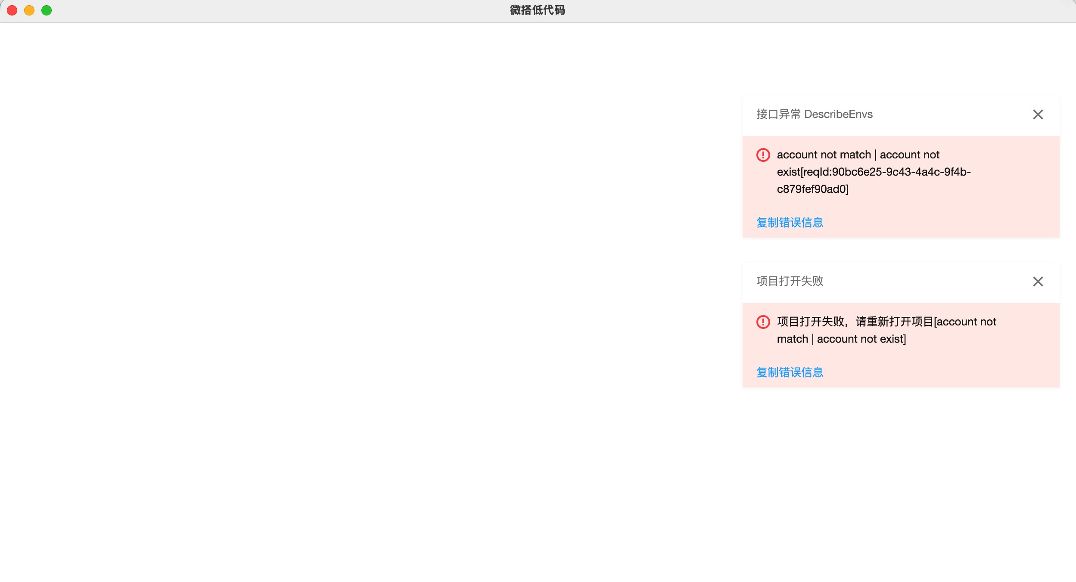Minimize the window with the yellow button

pos(29,10)
